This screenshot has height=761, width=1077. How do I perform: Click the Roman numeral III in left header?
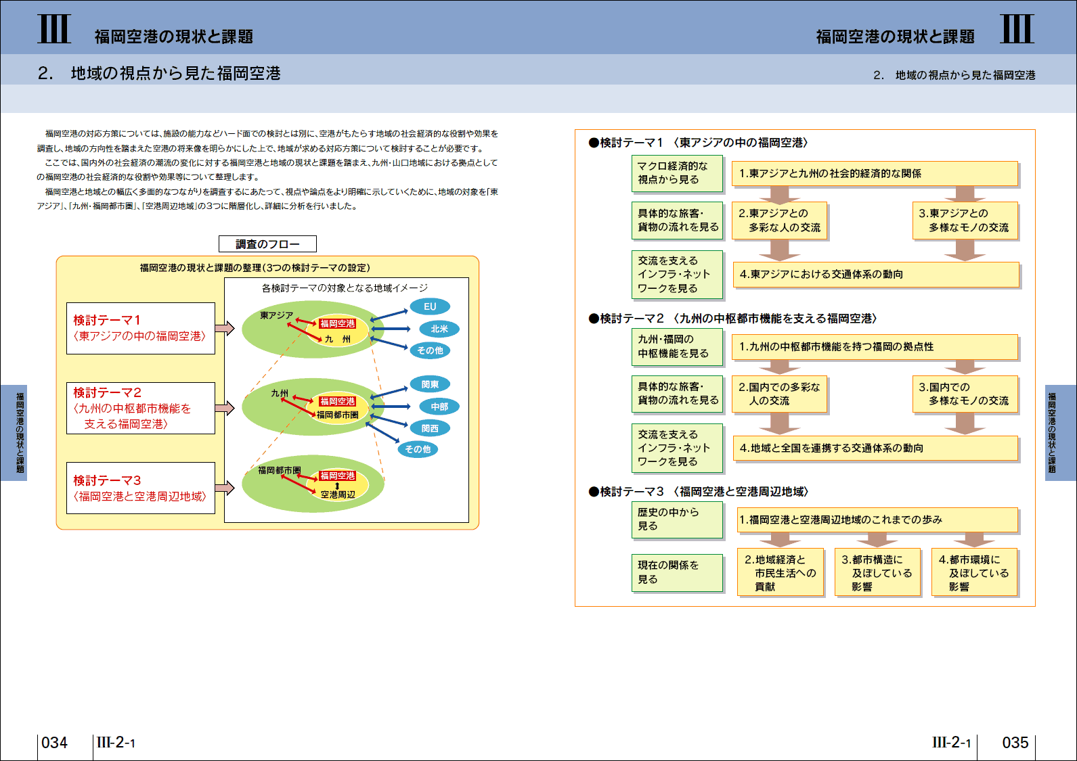54,29
